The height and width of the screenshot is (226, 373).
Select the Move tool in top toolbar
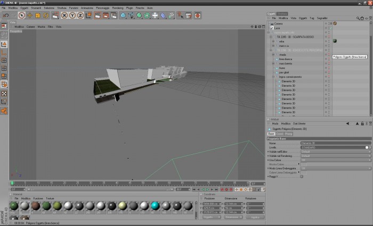(x=30, y=15)
